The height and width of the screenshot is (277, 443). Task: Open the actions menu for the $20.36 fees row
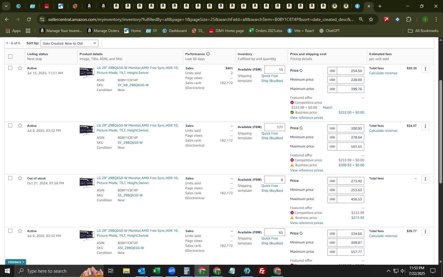coord(425,69)
